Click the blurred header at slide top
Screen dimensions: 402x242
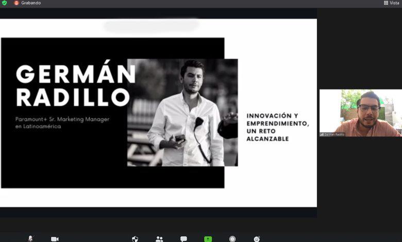point(151,26)
